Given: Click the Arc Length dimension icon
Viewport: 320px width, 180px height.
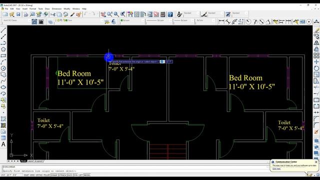Looking at the screenshot, I should (234, 21).
